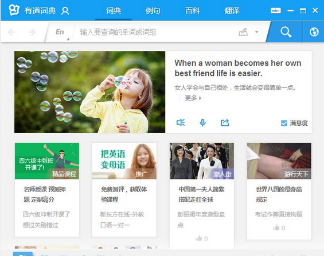The width and height of the screenshot is (324, 256).
Task: Open dropdown arrow beside handwriting icon
Action: click(257, 32)
